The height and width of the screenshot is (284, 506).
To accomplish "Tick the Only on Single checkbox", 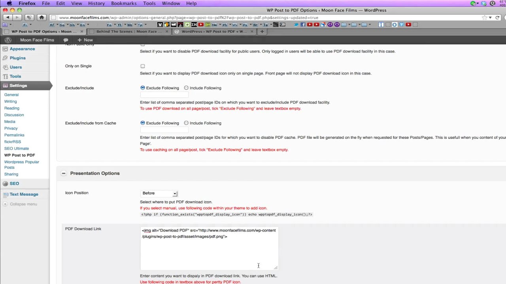I will 143,66.
